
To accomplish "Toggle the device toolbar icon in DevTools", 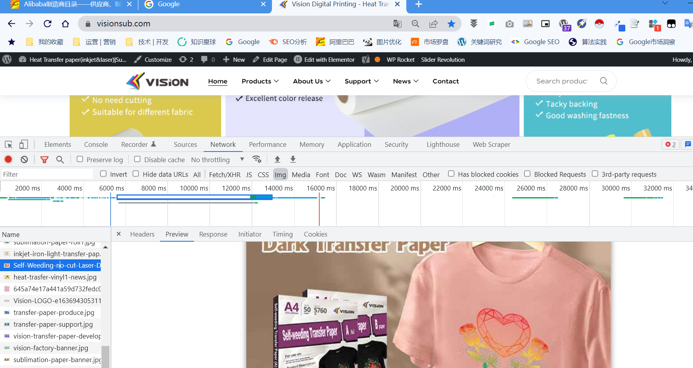I will click(x=24, y=145).
